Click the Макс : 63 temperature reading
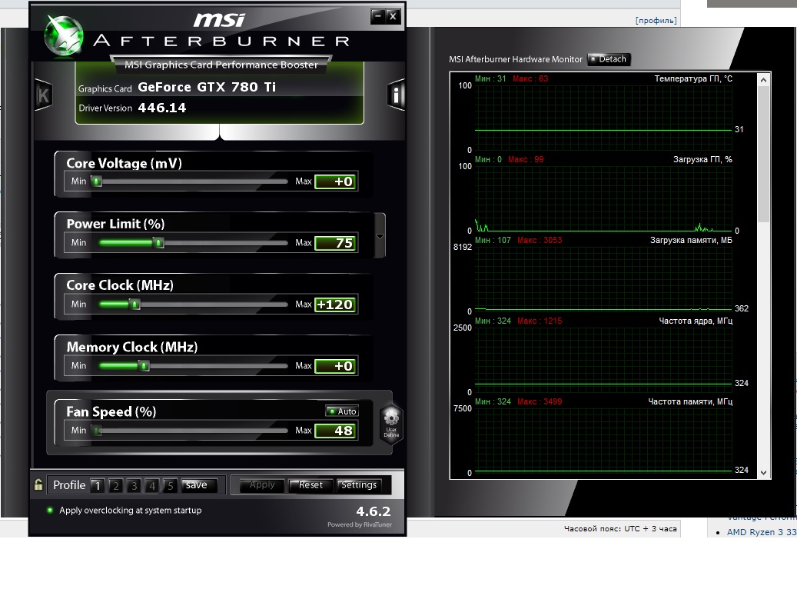This screenshot has height=609, width=797. pyautogui.click(x=530, y=78)
